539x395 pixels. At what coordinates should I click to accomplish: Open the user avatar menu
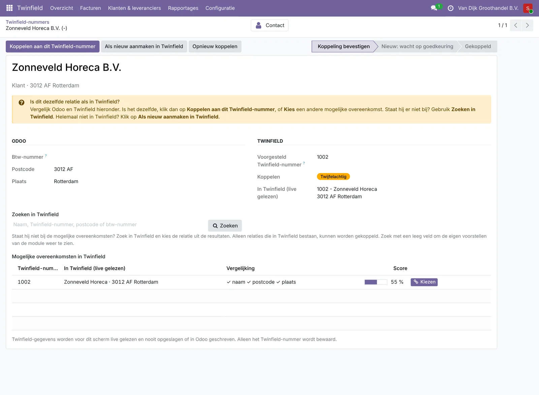point(528,8)
